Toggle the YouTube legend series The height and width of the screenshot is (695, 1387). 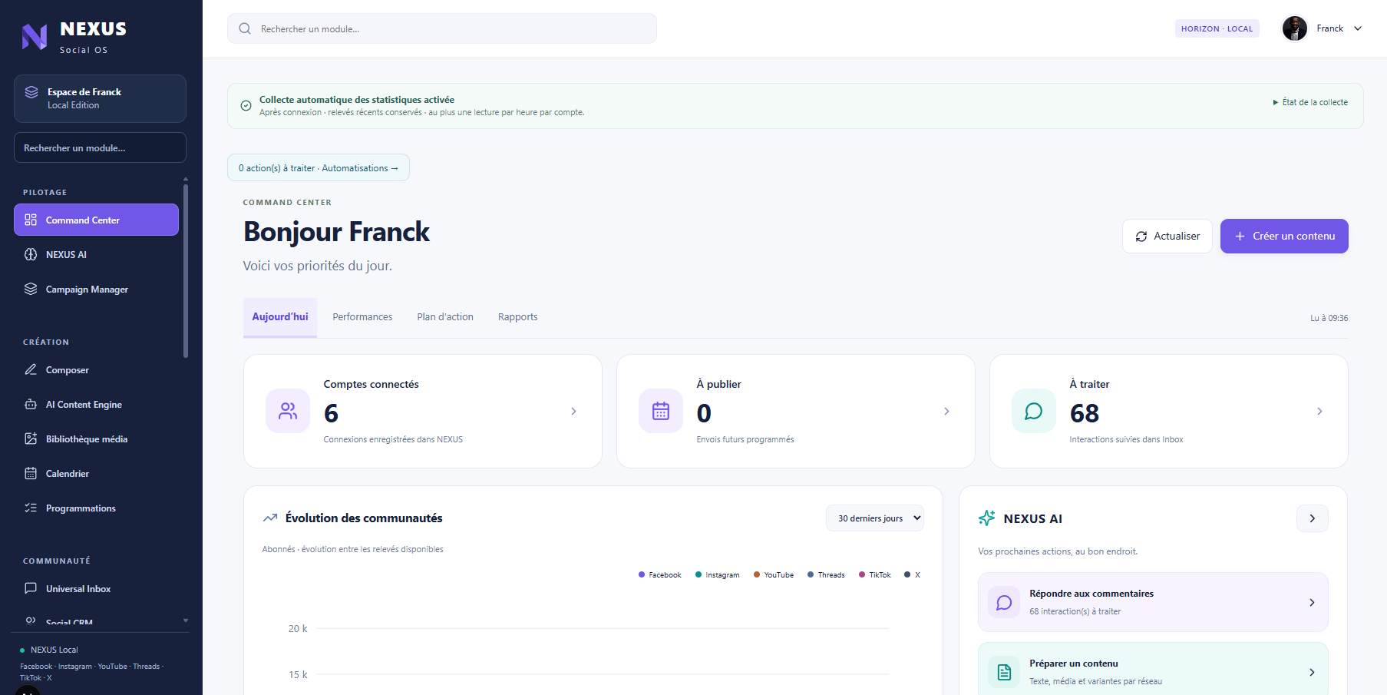[774, 574]
